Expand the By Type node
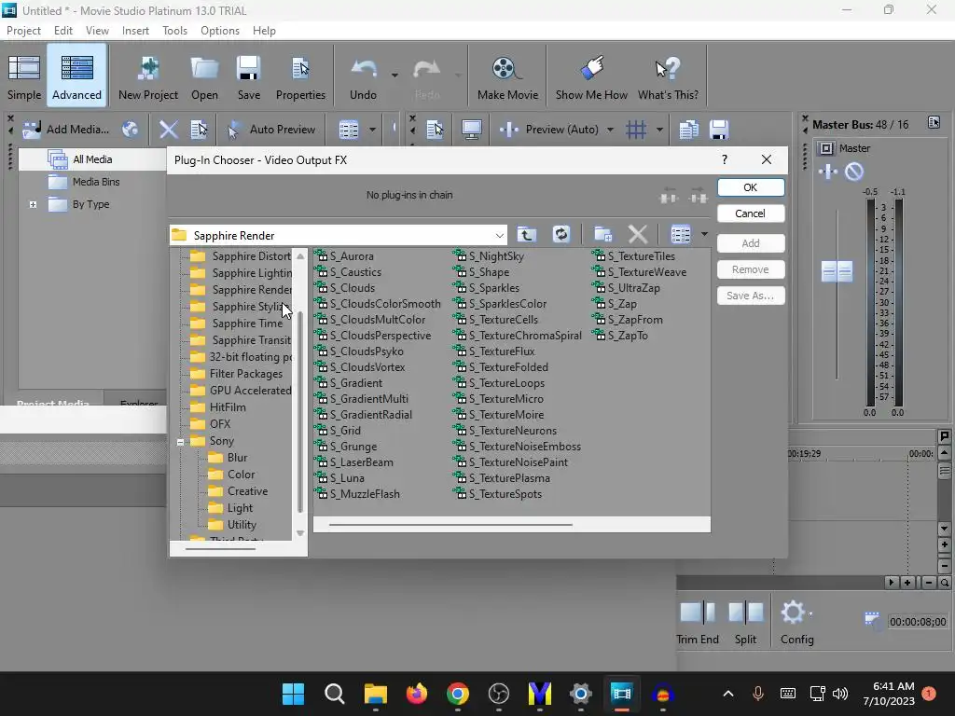 click(33, 204)
